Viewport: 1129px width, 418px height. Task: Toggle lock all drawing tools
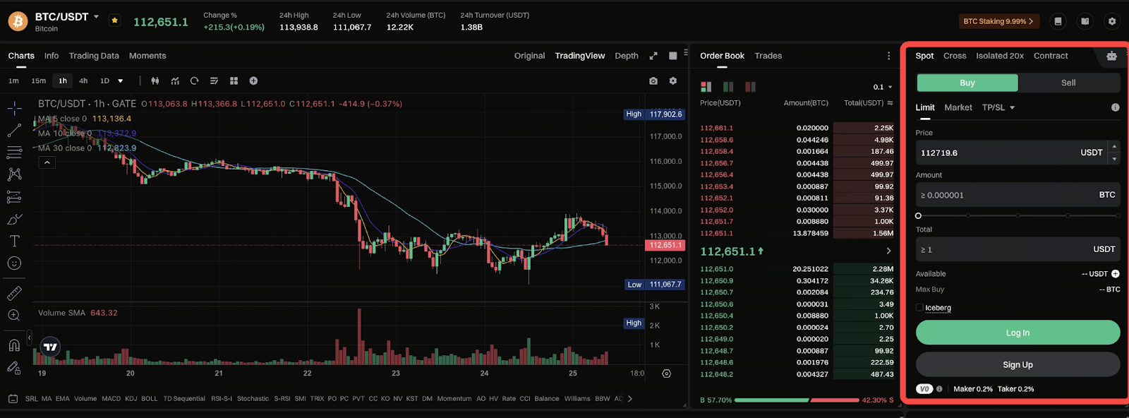pos(14,367)
